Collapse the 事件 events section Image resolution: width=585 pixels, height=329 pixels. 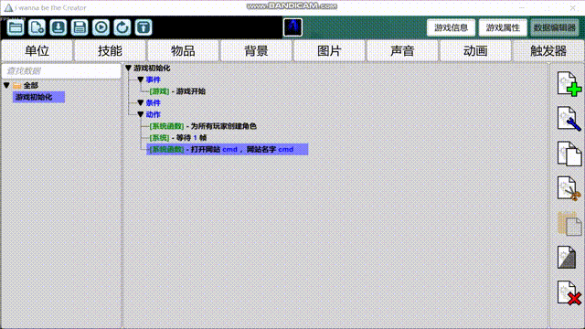point(141,80)
